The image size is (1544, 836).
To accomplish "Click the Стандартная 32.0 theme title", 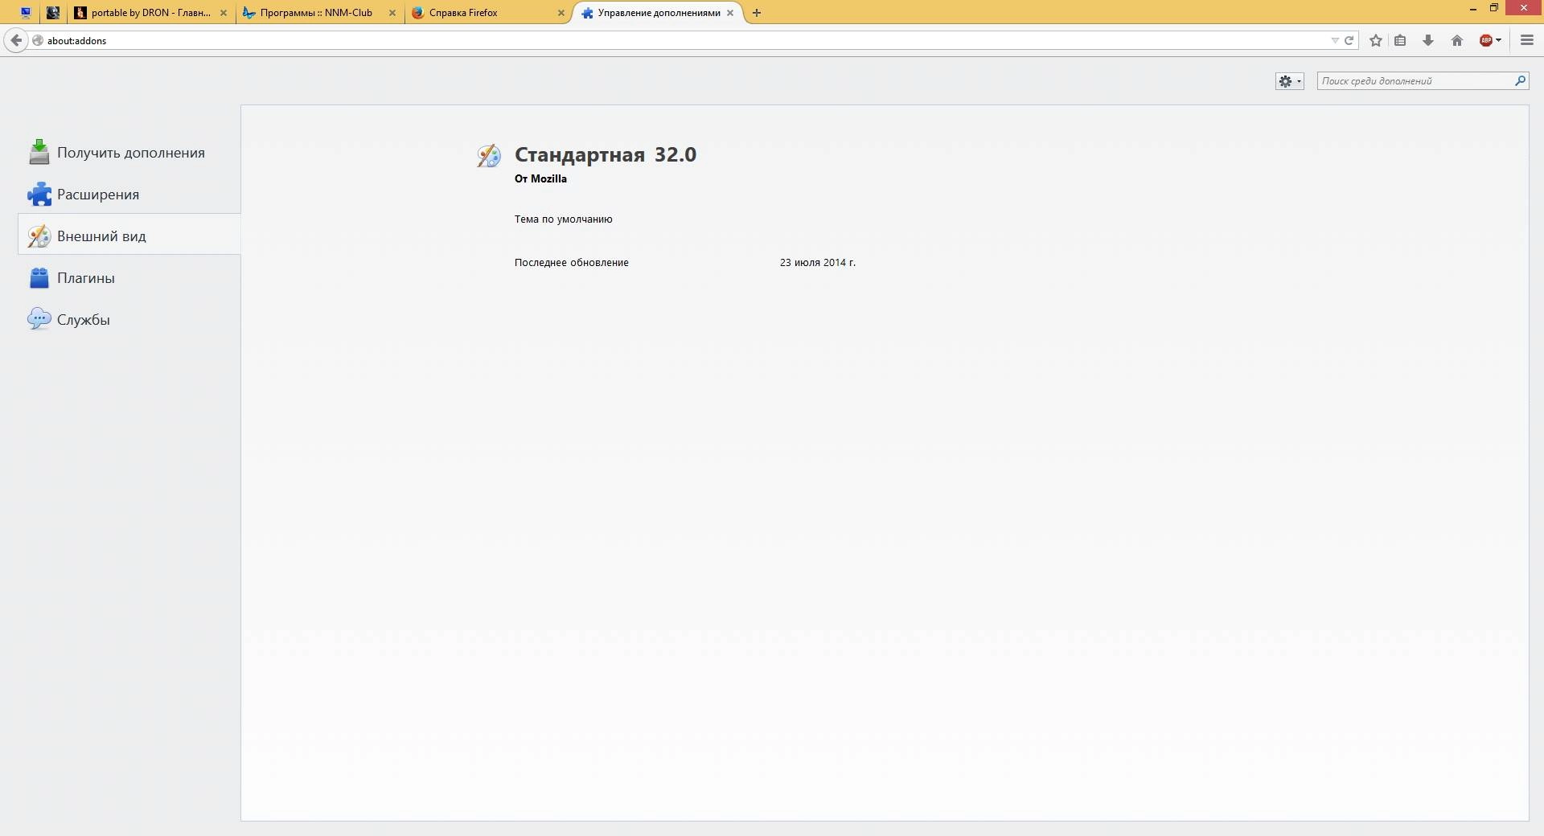I will (606, 154).
